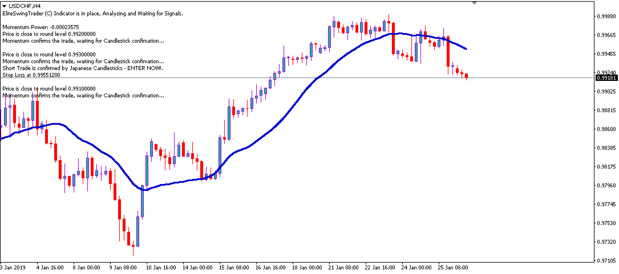Click the 3 Jan 2019 date label
Screen dimensions: 619x274
pos(13,268)
